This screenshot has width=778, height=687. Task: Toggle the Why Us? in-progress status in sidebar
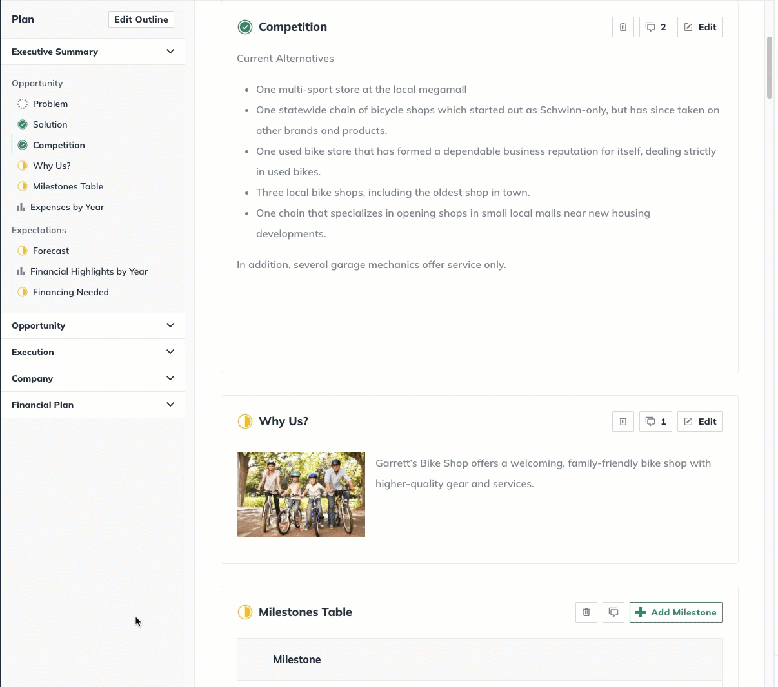coord(23,166)
